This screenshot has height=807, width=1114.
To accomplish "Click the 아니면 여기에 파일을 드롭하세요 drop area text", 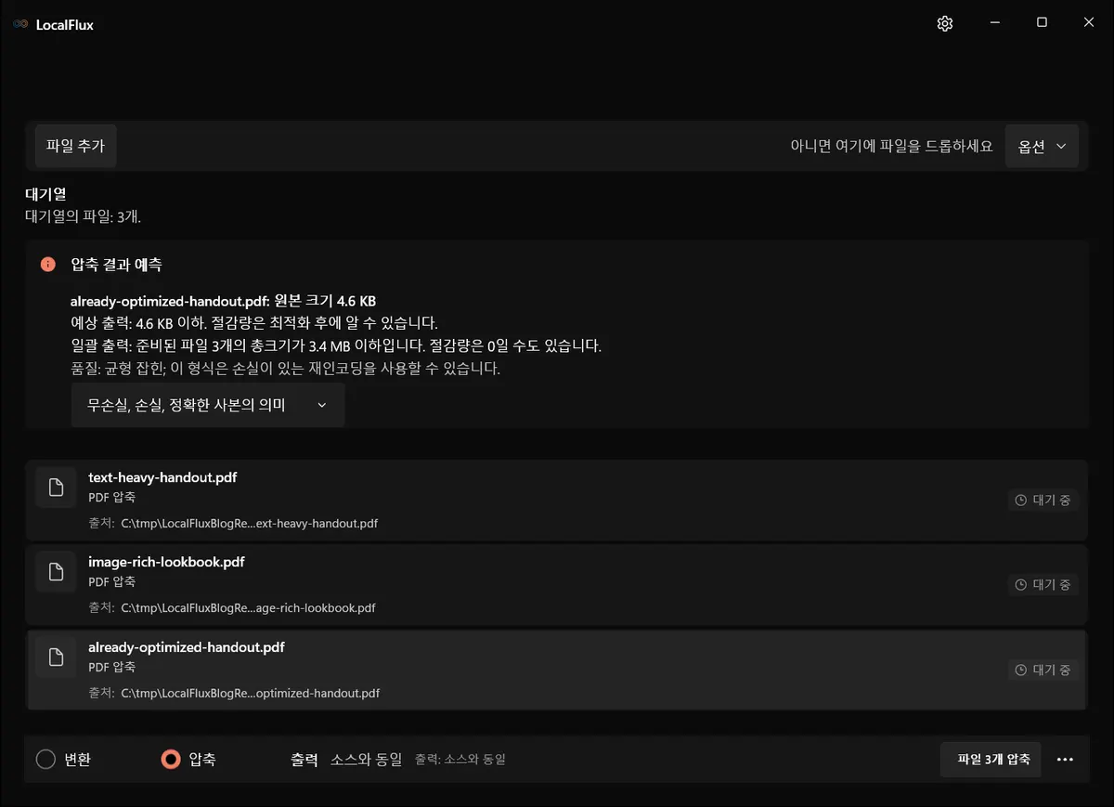I will [891, 147].
